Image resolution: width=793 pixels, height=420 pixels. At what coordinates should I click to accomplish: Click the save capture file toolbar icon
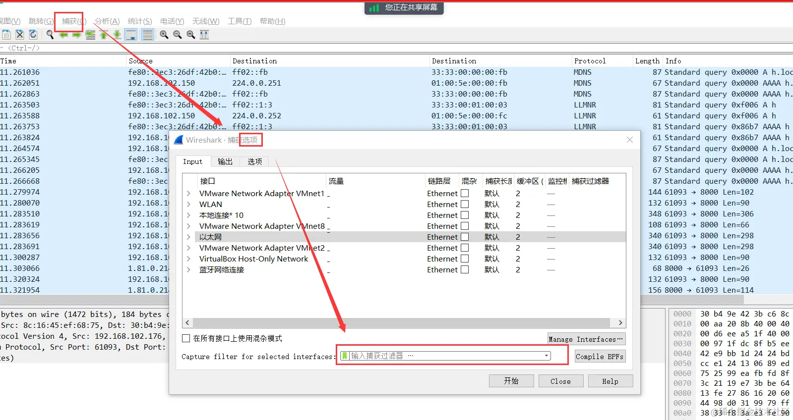(6, 35)
